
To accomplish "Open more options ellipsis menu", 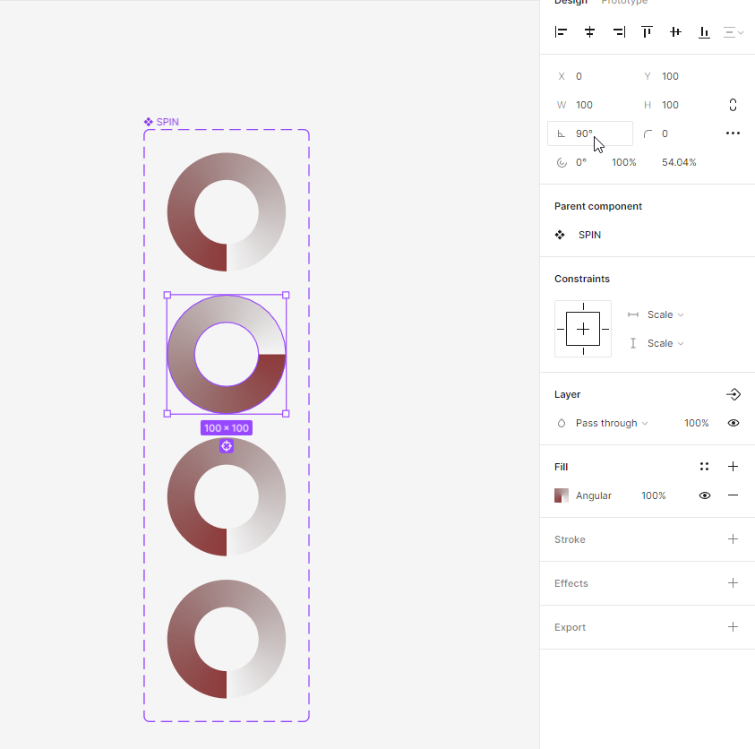I will pos(733,133).
